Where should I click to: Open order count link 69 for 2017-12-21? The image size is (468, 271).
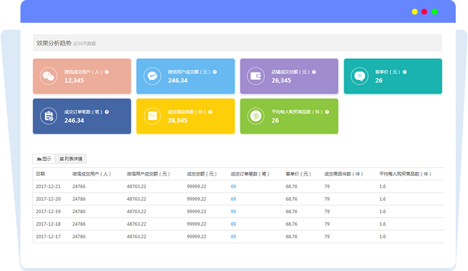tap(233, 185)
